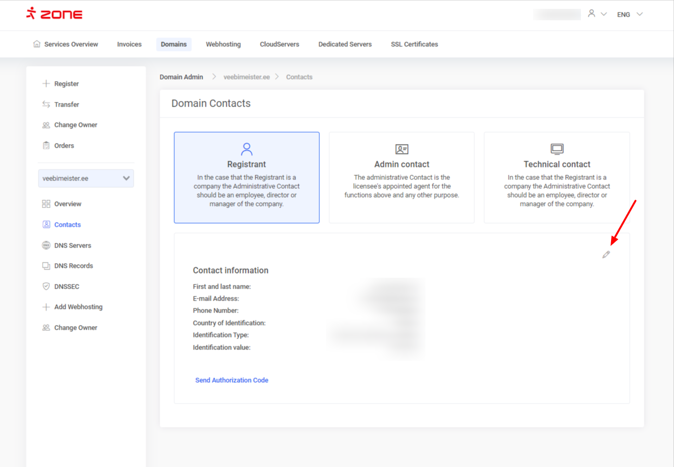Go to Domain Admin breadcrumb
This screenshot has width=674, height=467.
[181, 77]
